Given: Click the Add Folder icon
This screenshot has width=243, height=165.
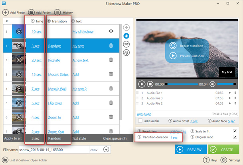Looking at the screenshot, I should tap(31, 12).
